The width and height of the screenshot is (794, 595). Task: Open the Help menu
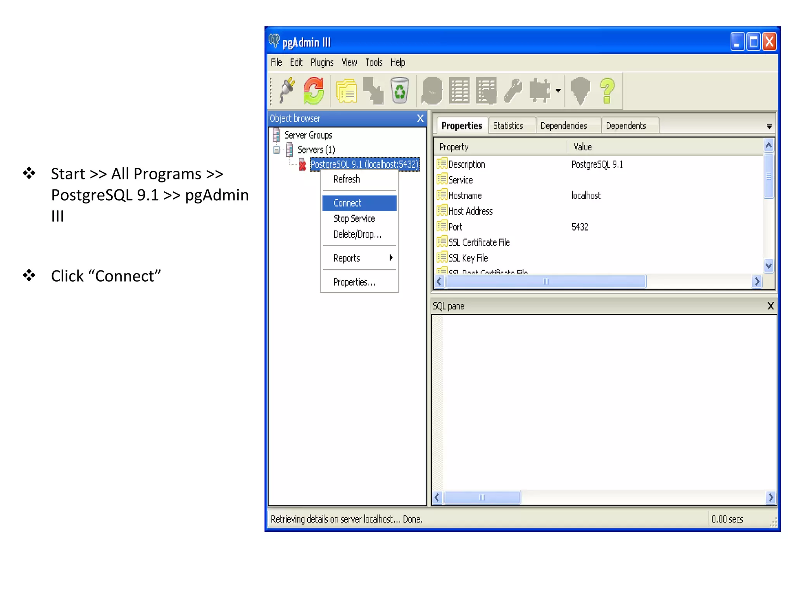tap(398, 62)
